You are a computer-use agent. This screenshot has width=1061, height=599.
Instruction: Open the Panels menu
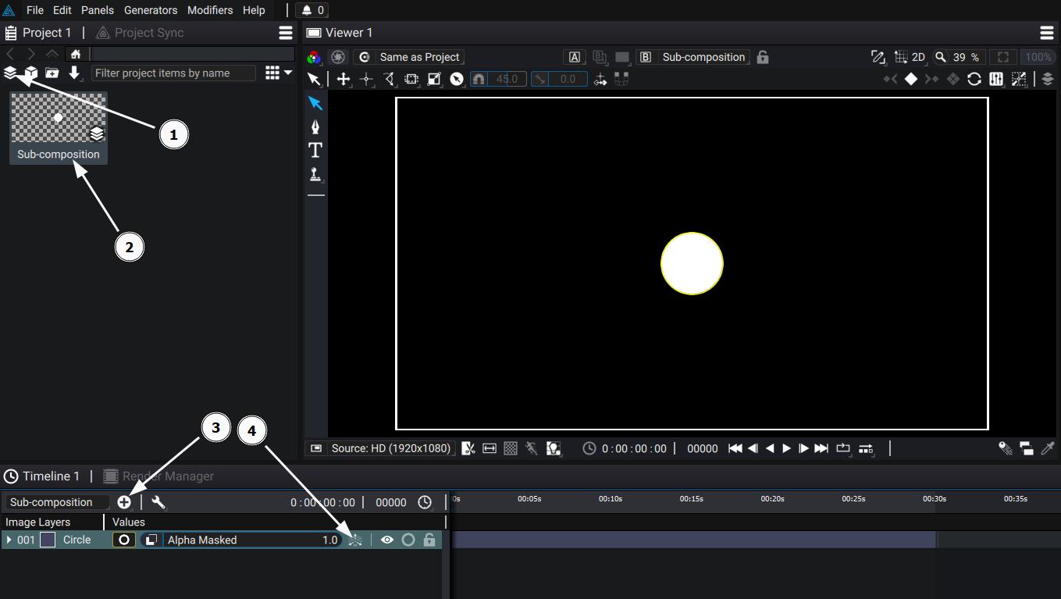(98, 10)
